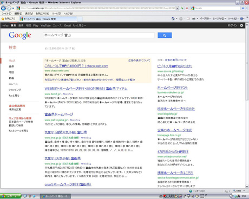The height and width of the screenshot is (199, 249).
Task: Open Play in the Google black bar
Action: 36,25
